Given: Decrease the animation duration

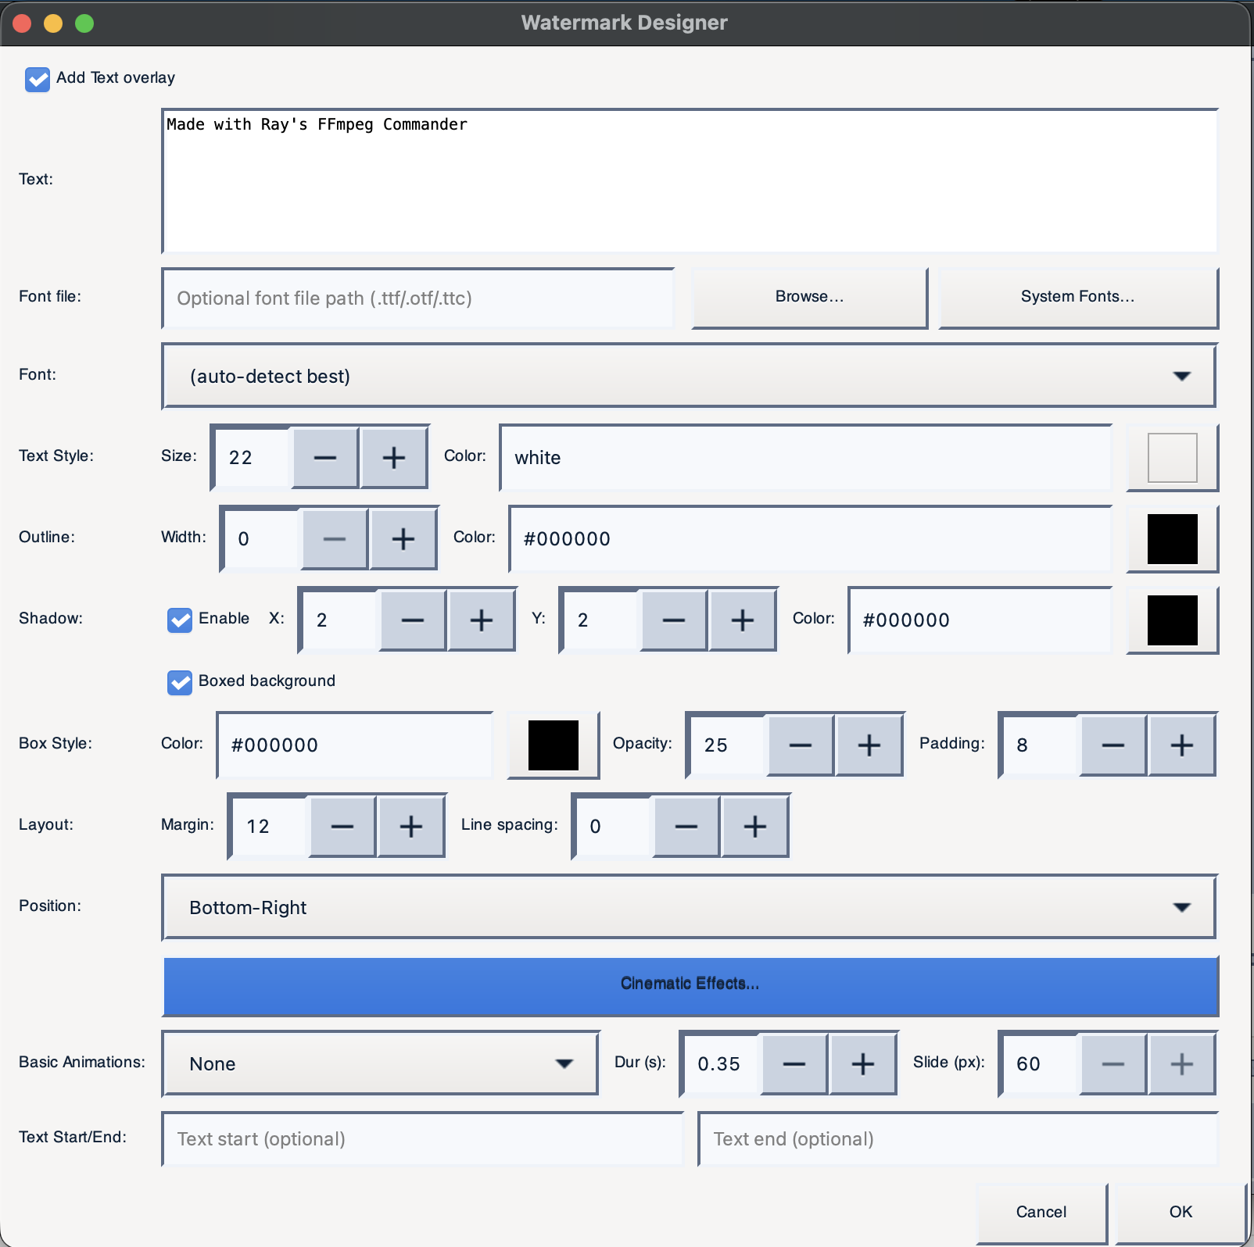Looking at the screenshot, I should tap(794, 1063).
